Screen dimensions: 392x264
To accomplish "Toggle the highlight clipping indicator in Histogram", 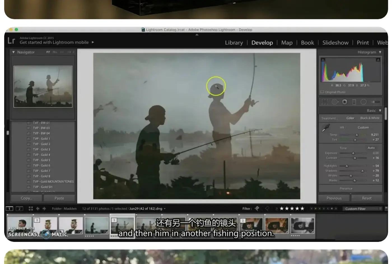I will [378, 60].
